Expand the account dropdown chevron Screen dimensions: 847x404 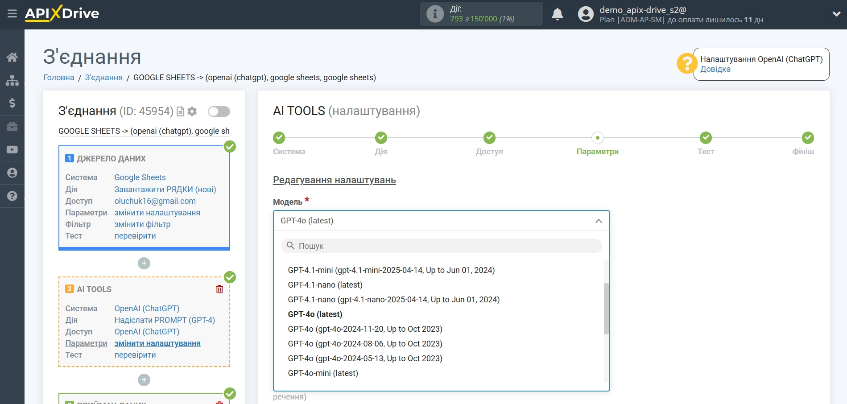click(x=836, y=14)
